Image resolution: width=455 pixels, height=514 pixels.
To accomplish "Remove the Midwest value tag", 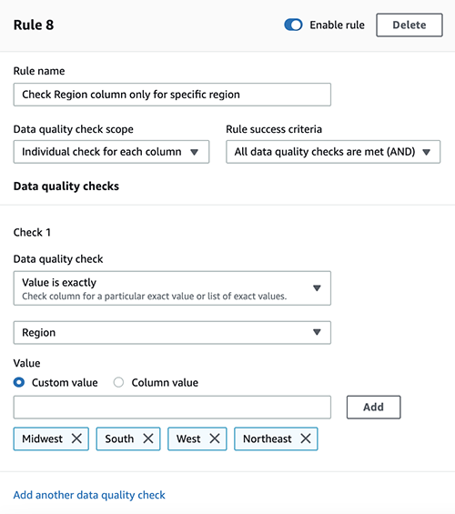I will [76, 438].
